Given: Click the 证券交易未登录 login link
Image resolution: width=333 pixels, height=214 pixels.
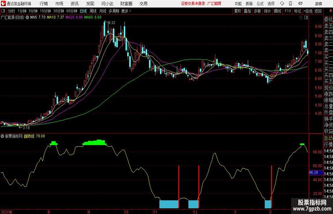Looking at the screenshot, I should pos(193,4).
